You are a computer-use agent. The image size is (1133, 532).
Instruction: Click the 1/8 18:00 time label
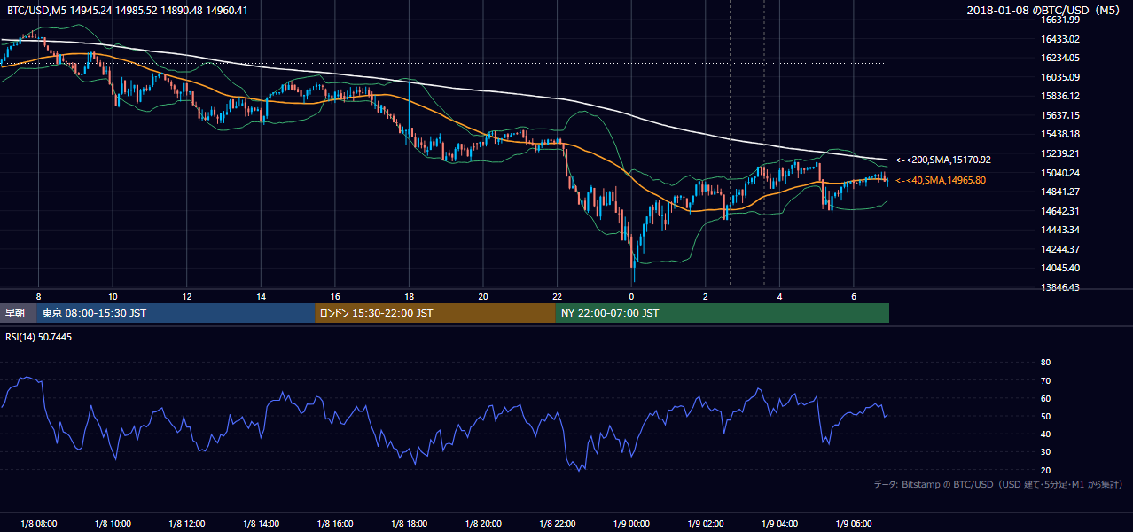[410, 523]
